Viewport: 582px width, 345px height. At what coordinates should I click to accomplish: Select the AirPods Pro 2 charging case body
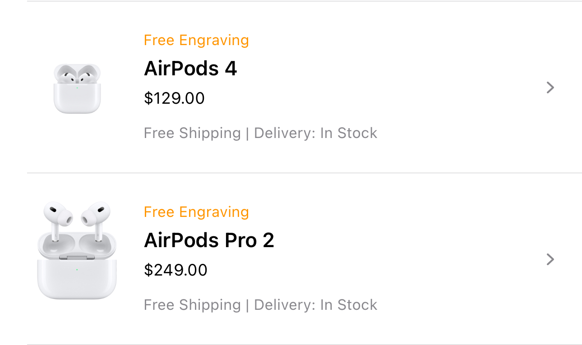tap(77, 279)
